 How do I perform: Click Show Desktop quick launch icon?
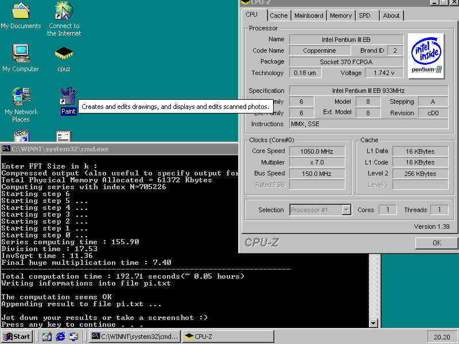point(47,337)
